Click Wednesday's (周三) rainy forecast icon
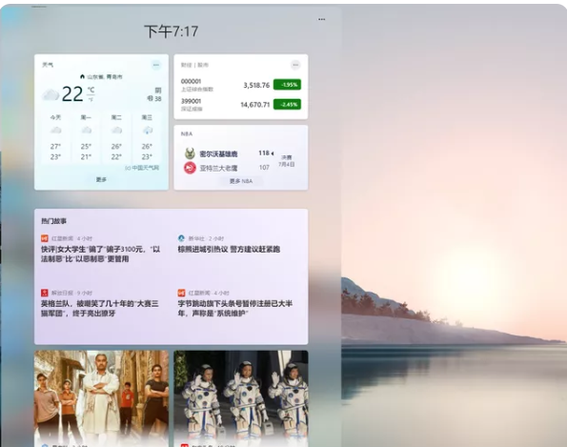This screenshot has height=447, width=567. point(147,131)
